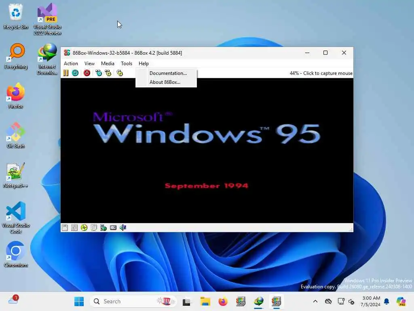The width and height of the screenshot is (414, 311).
Task: Click the sound speaker status bar icon
Action: 123,228
